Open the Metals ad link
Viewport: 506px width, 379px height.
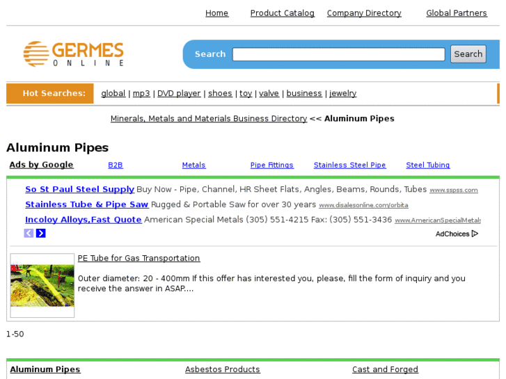193,165
